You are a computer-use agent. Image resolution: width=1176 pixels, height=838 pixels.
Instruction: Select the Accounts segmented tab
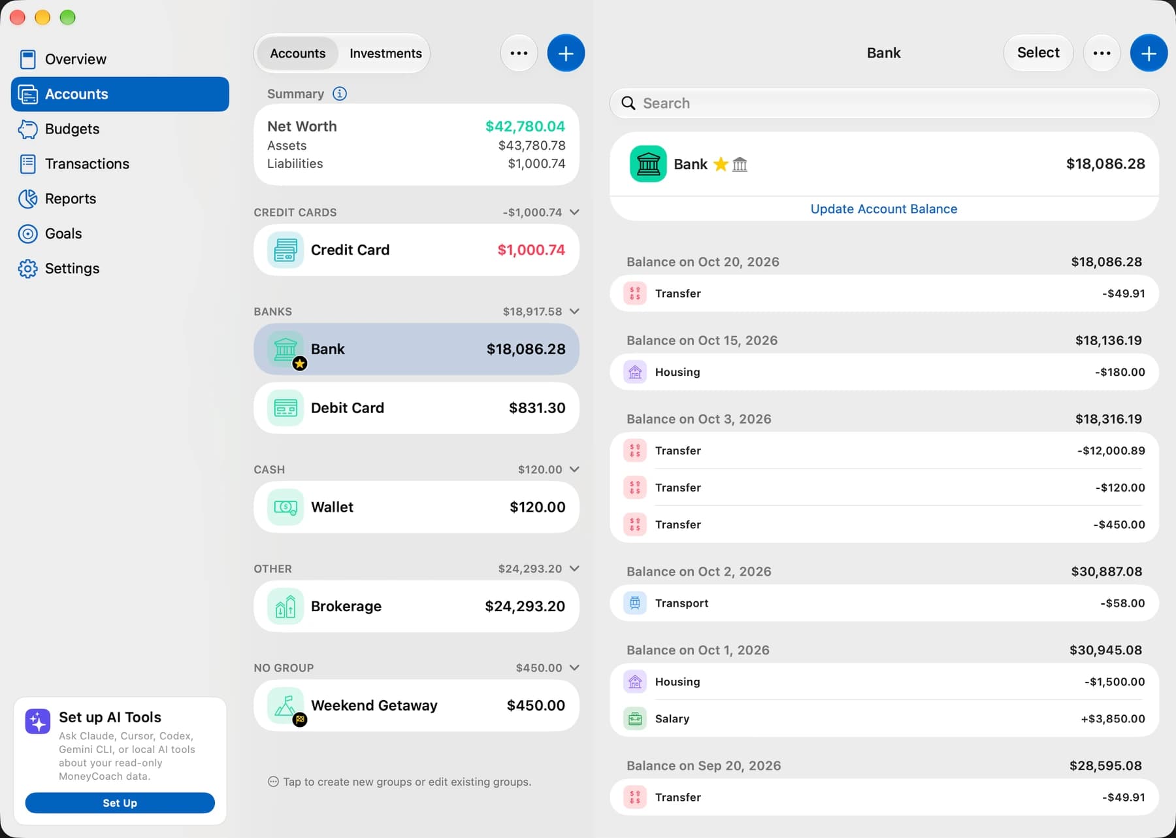297,53
